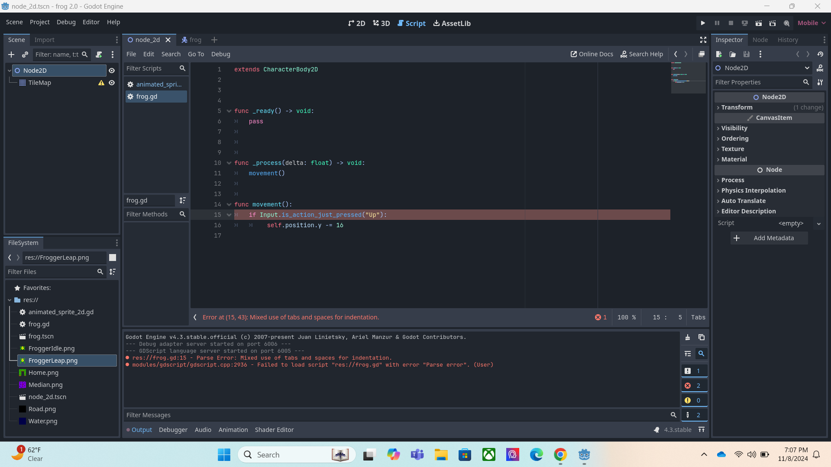This screenshot has width=831, height=467.
Task: Copy the output log selection icon
Action: [x=702, y=338]
